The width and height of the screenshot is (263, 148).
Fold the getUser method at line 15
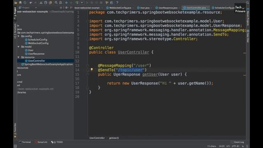(88, 74)
